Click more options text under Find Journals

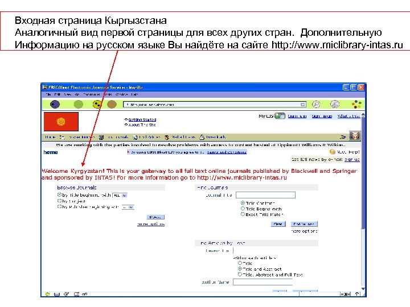pos(304,231)
